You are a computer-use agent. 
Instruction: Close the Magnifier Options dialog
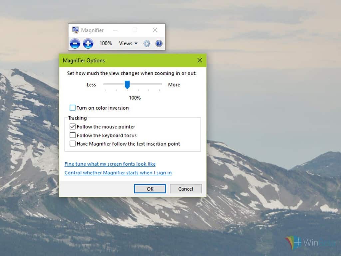200,60
